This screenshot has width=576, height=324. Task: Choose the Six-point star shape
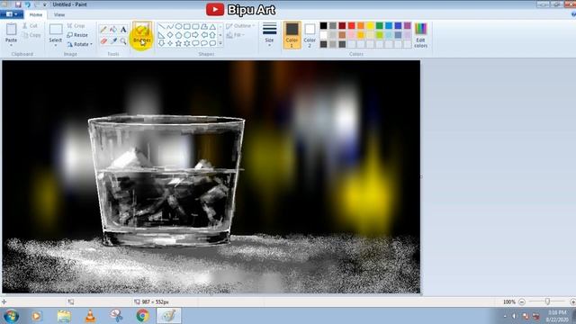point(187,43)
